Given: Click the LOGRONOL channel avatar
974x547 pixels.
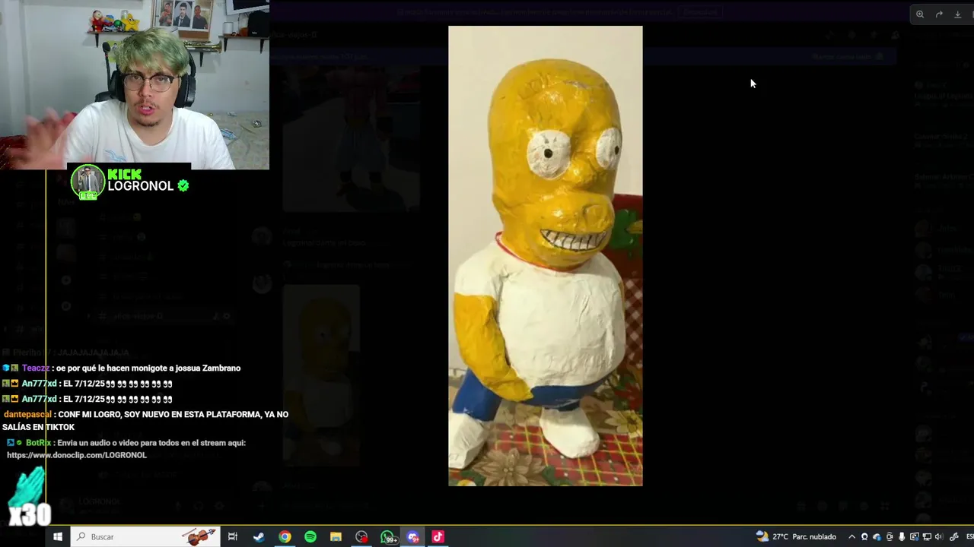Looking at the screenshot, I should (x=88, y=183).
